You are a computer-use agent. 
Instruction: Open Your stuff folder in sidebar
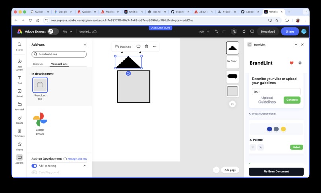tap(19, 106)
